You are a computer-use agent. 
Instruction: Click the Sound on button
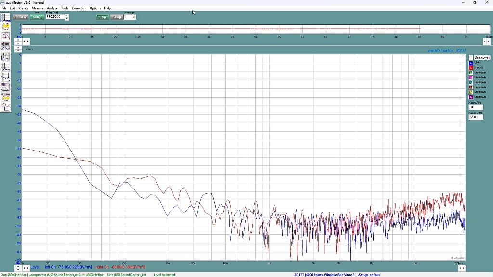pos(20,17)
